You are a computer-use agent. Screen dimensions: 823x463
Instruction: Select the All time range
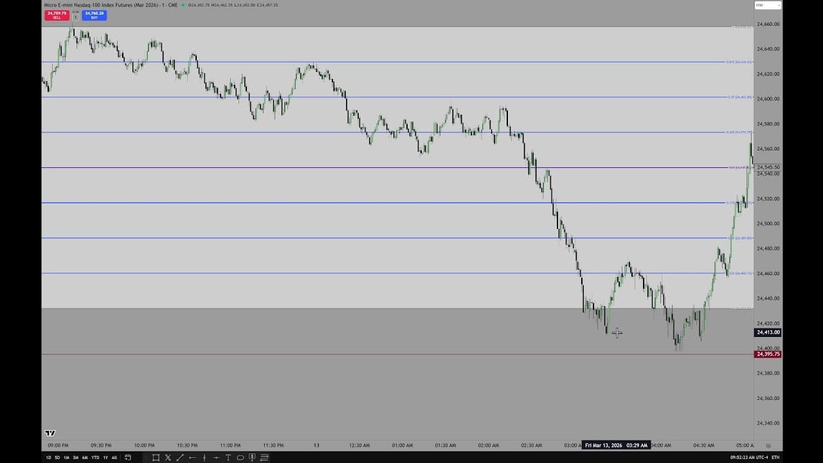point(114,458)
